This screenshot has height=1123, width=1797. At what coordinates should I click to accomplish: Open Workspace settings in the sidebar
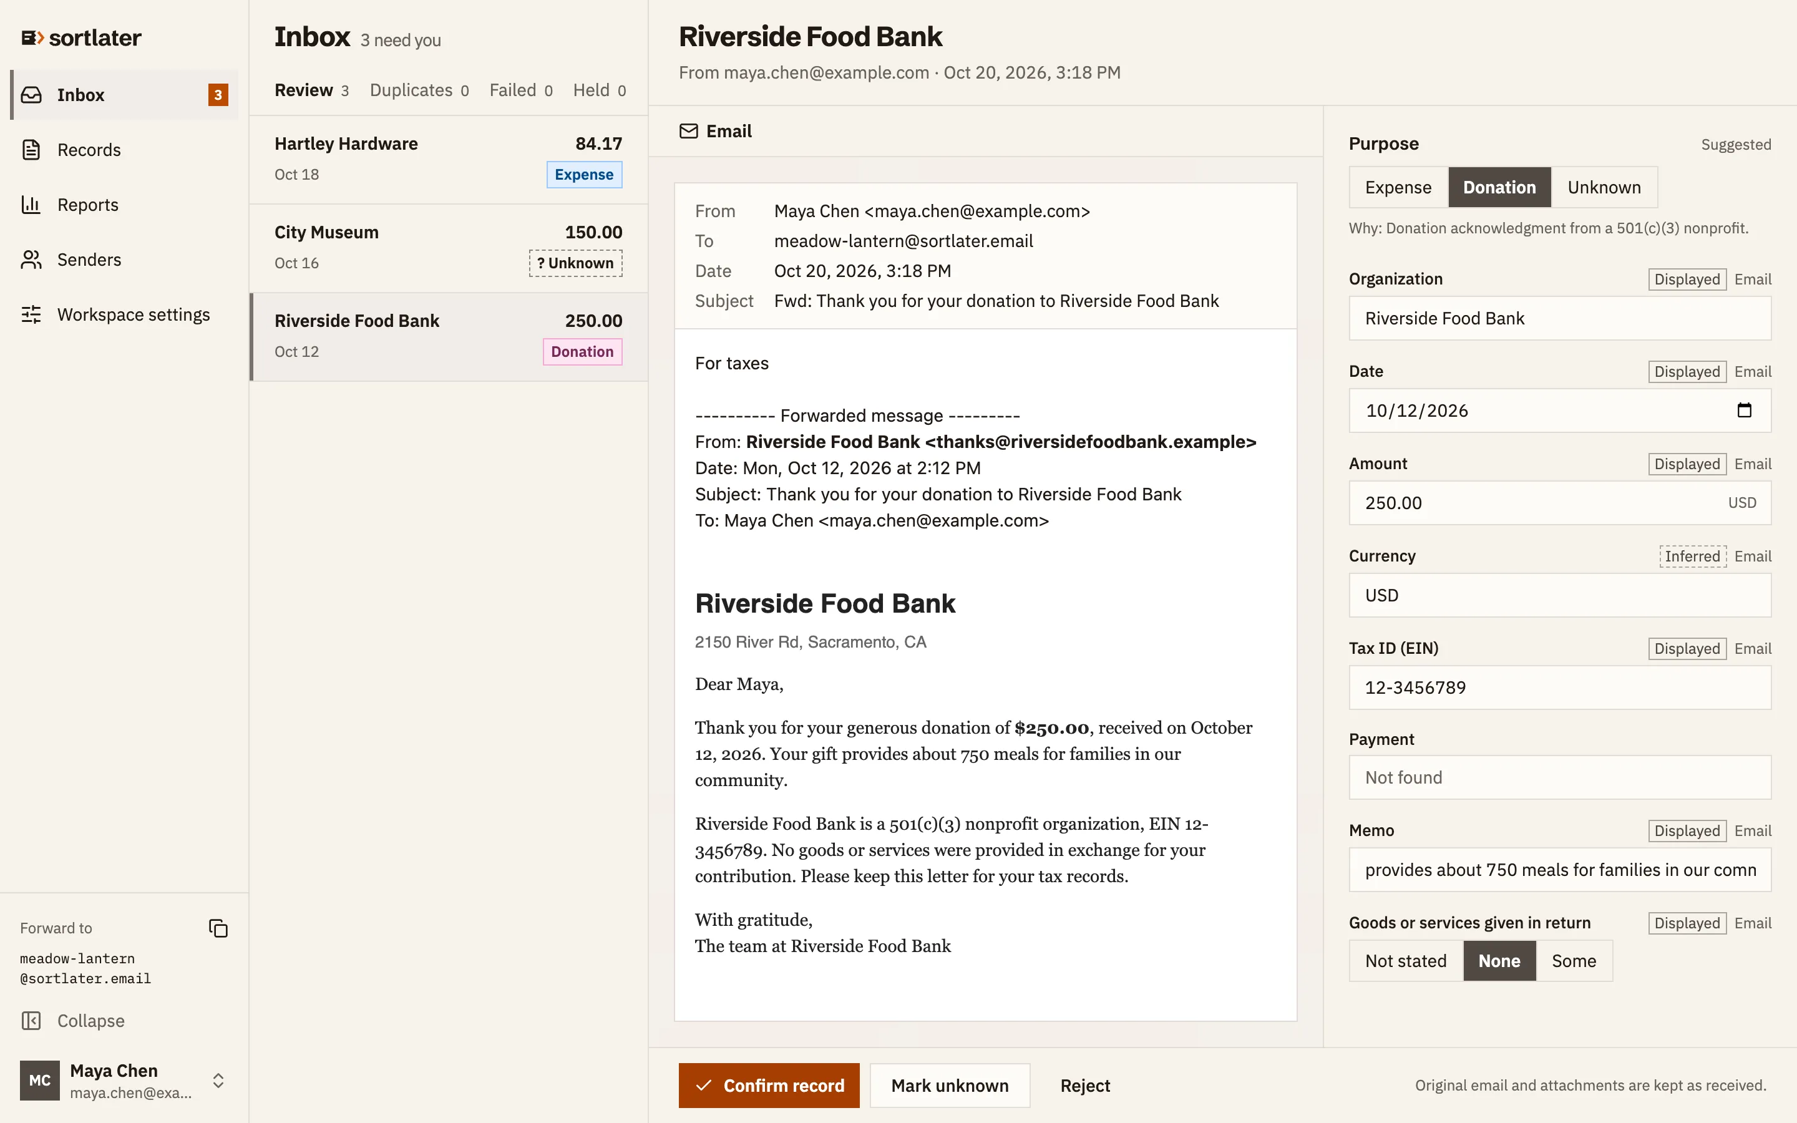click(124, 315)
